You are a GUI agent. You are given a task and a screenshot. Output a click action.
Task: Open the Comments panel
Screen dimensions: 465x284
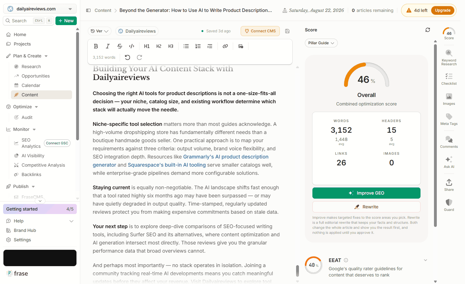tap(449, 142)
